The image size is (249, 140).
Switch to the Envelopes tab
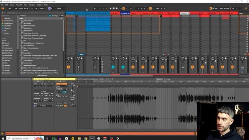pos(167,79)
